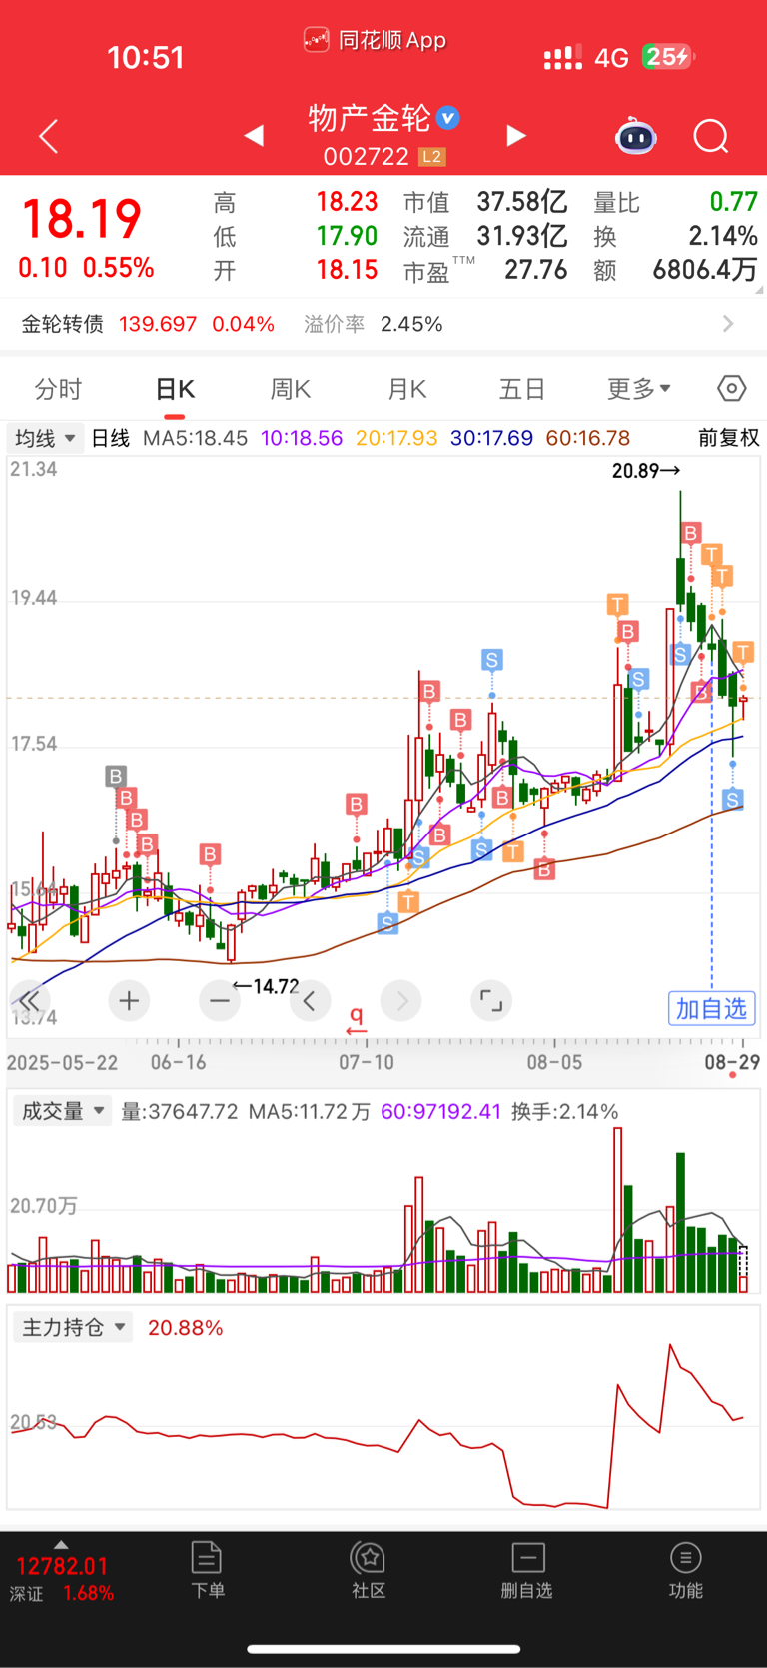767x1668 pixels.
Task: Tap the gray B marker in June
Action: (116, 776)
